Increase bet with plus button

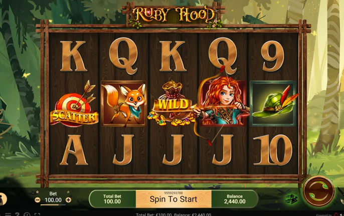[x=68, y=200]
